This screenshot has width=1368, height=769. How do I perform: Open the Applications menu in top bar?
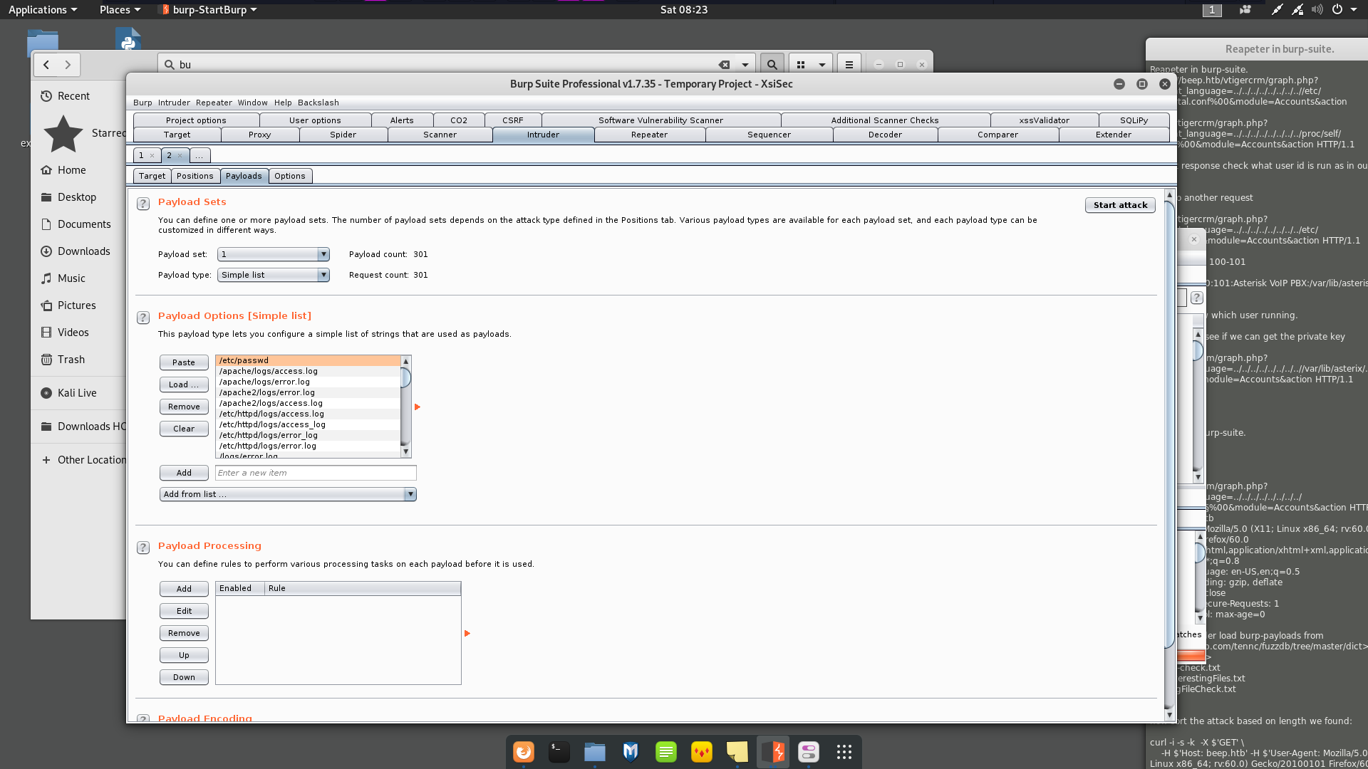(42, 10)
